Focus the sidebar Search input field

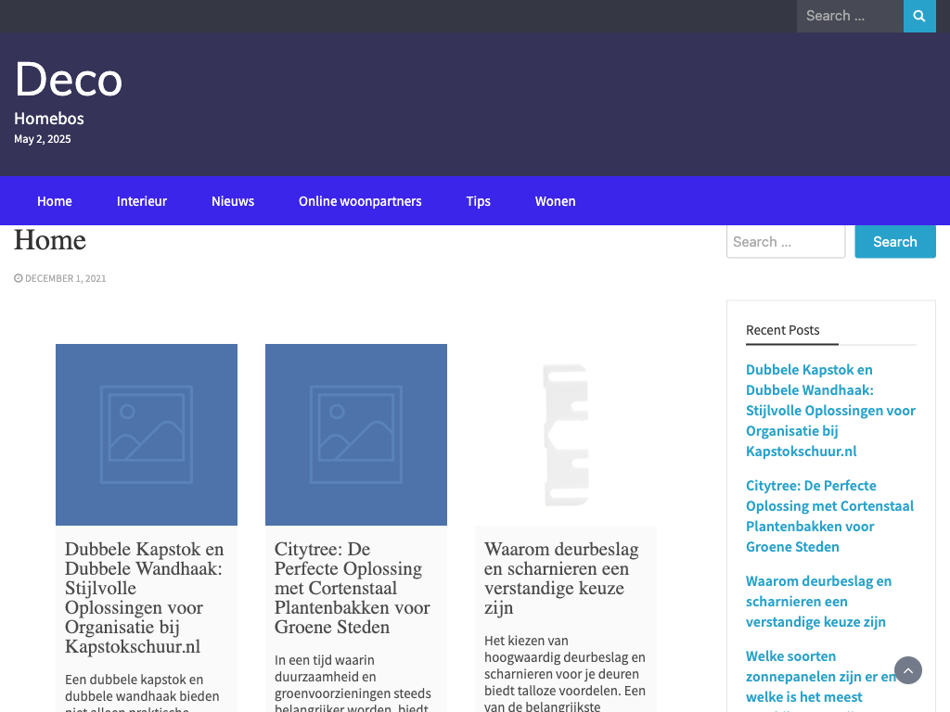click(785, 242)
